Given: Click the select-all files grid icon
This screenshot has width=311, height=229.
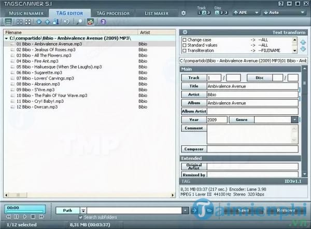Looking at the screenshot, I should click(20, 22).
